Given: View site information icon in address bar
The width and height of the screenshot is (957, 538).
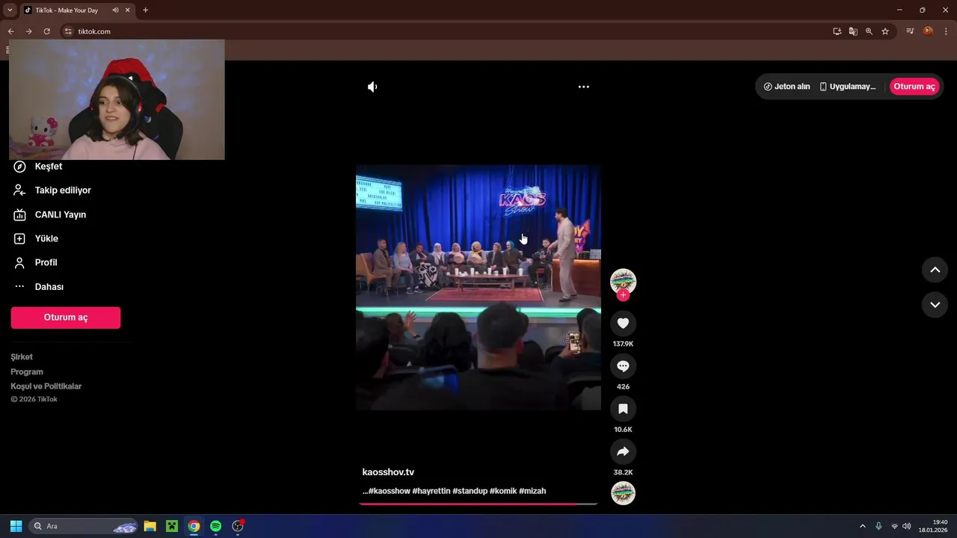Looking at the screenshot, I should 68,31.
